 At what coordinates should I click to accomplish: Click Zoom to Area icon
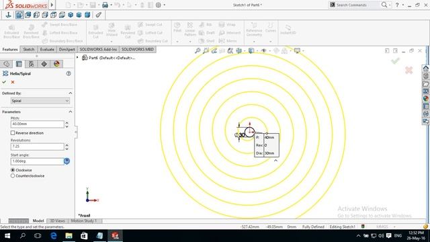click(x=206, y=51)
